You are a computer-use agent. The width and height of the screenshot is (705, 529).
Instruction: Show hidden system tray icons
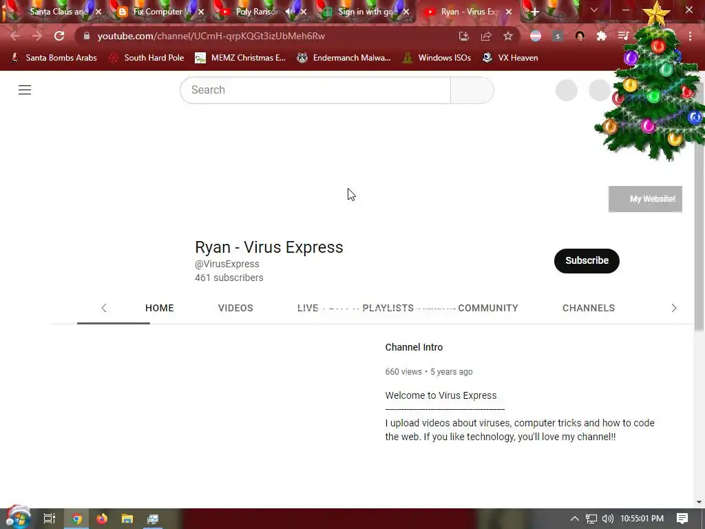[575, 519]
